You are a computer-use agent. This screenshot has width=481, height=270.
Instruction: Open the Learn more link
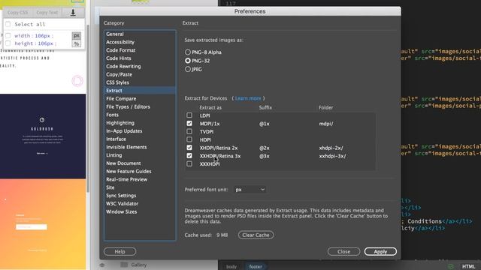coord(248,98)
